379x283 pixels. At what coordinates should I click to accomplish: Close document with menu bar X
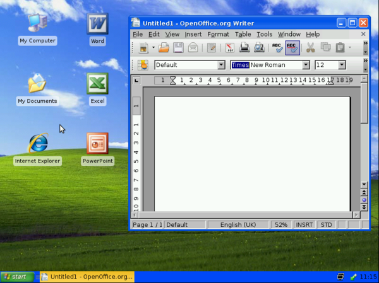coord(363,34)
